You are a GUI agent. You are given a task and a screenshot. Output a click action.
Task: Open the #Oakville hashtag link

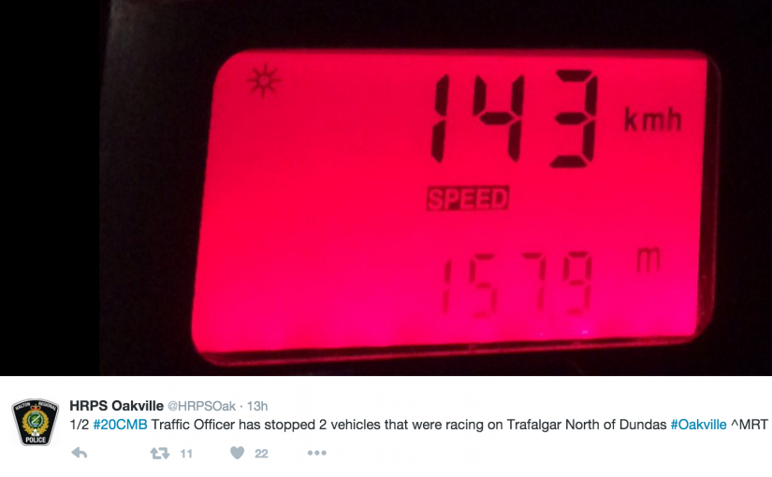click(698, 425)
